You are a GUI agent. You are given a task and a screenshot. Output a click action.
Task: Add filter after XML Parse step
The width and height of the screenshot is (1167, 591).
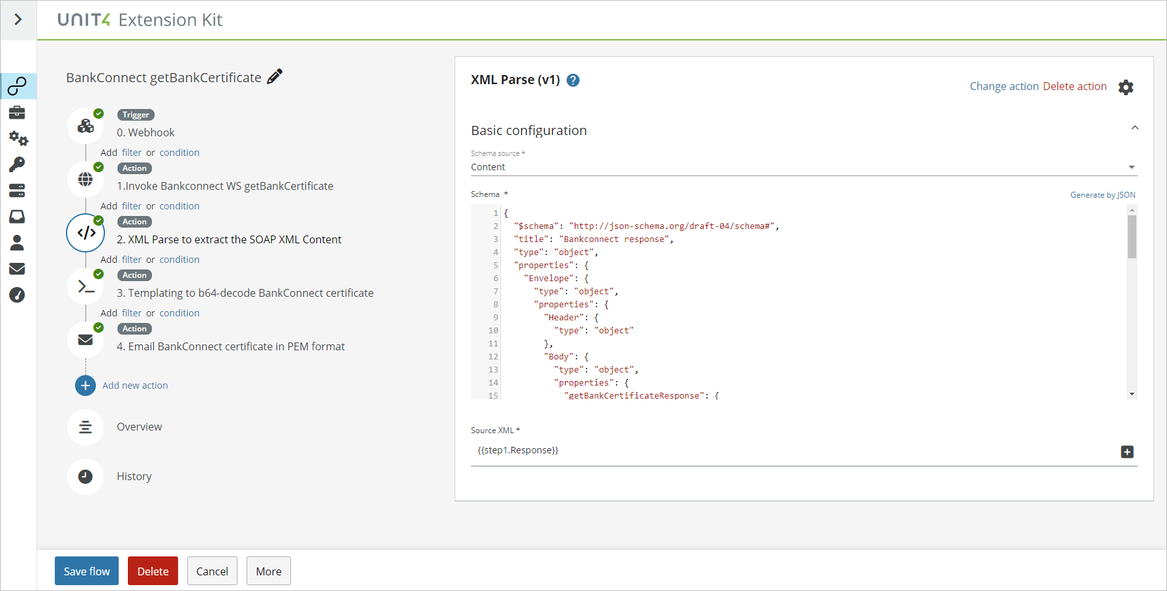131,260
